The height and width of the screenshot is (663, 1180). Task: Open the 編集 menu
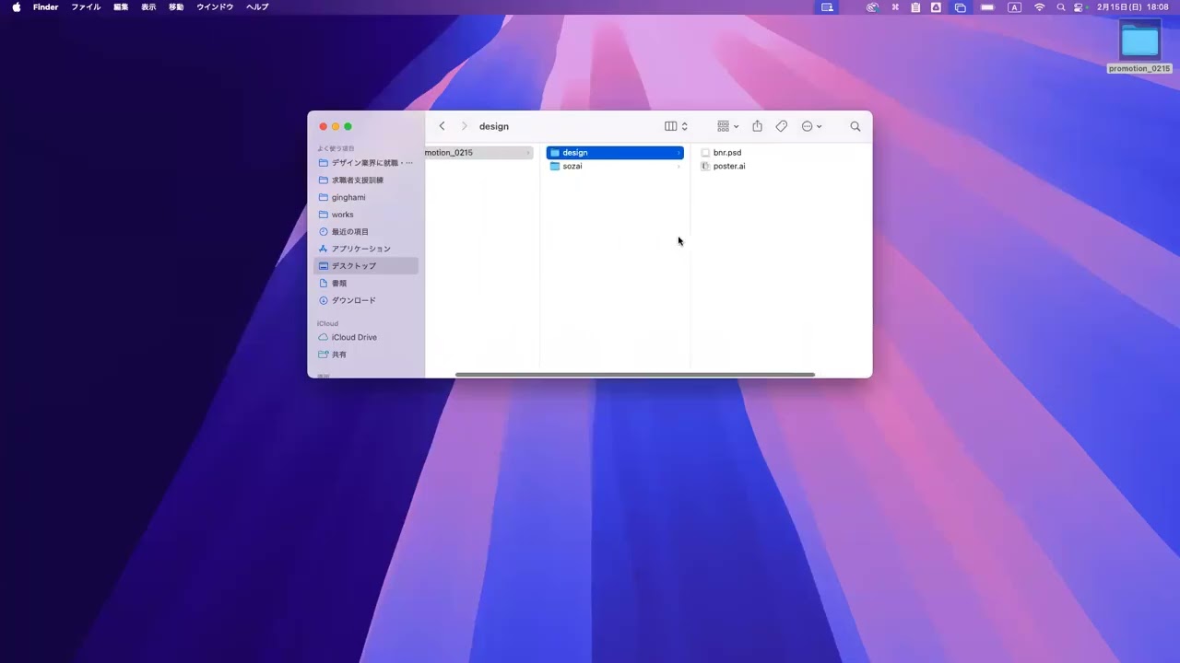click(x=121, y=7)
